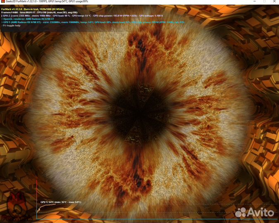Screen dimensions: 279x223
Task: Click the FurMark app icon in title bar
Action: (2, 2)
